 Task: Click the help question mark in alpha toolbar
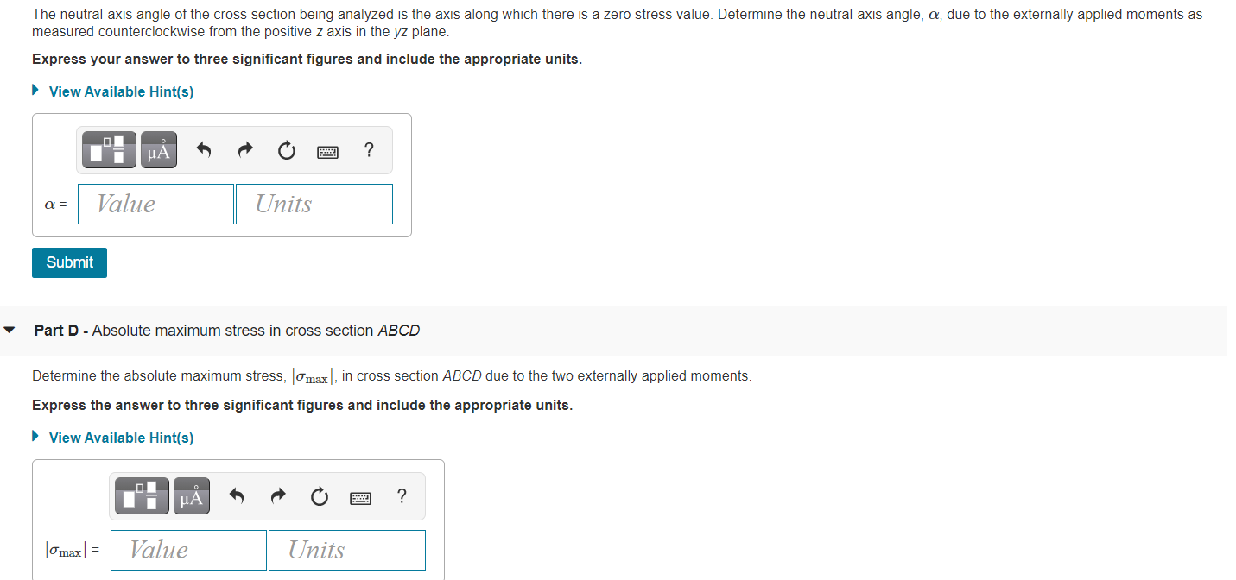click(x=368, y=149)
